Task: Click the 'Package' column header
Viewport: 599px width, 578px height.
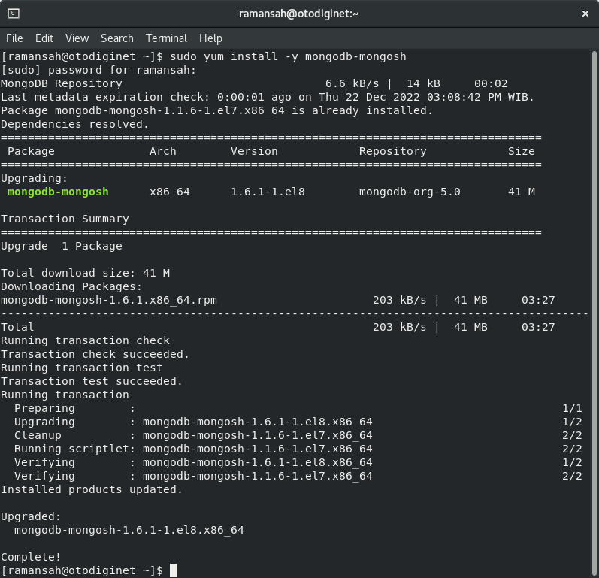Action: [x=31, y=151]
